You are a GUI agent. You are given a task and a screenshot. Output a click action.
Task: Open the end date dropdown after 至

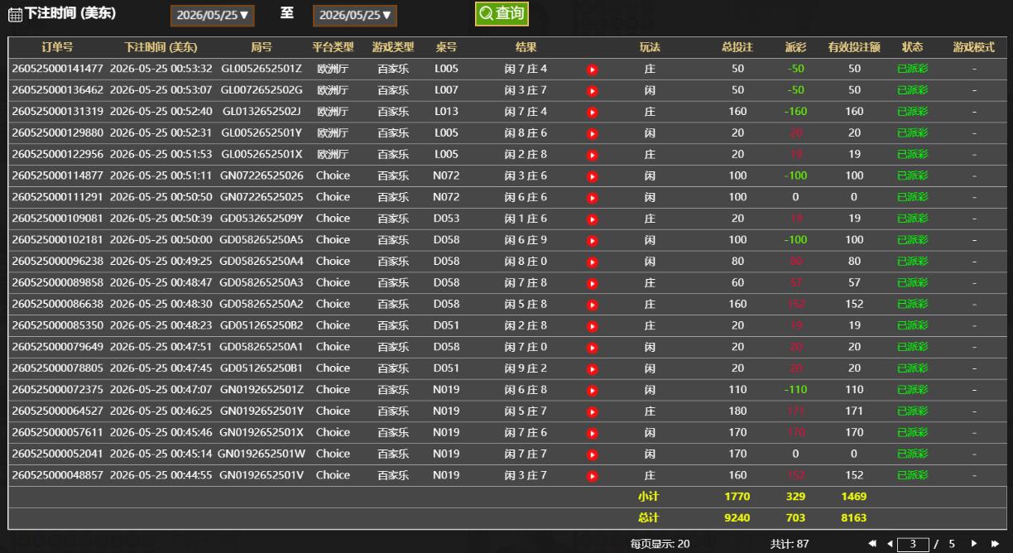pos(355,15)
